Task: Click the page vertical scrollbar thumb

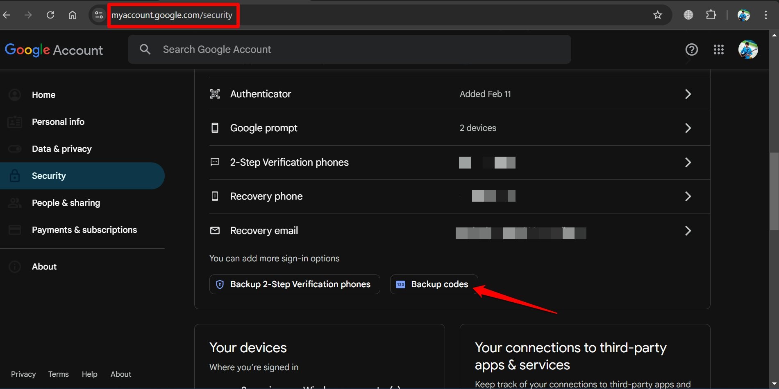Action: click(x=774, y=191)
